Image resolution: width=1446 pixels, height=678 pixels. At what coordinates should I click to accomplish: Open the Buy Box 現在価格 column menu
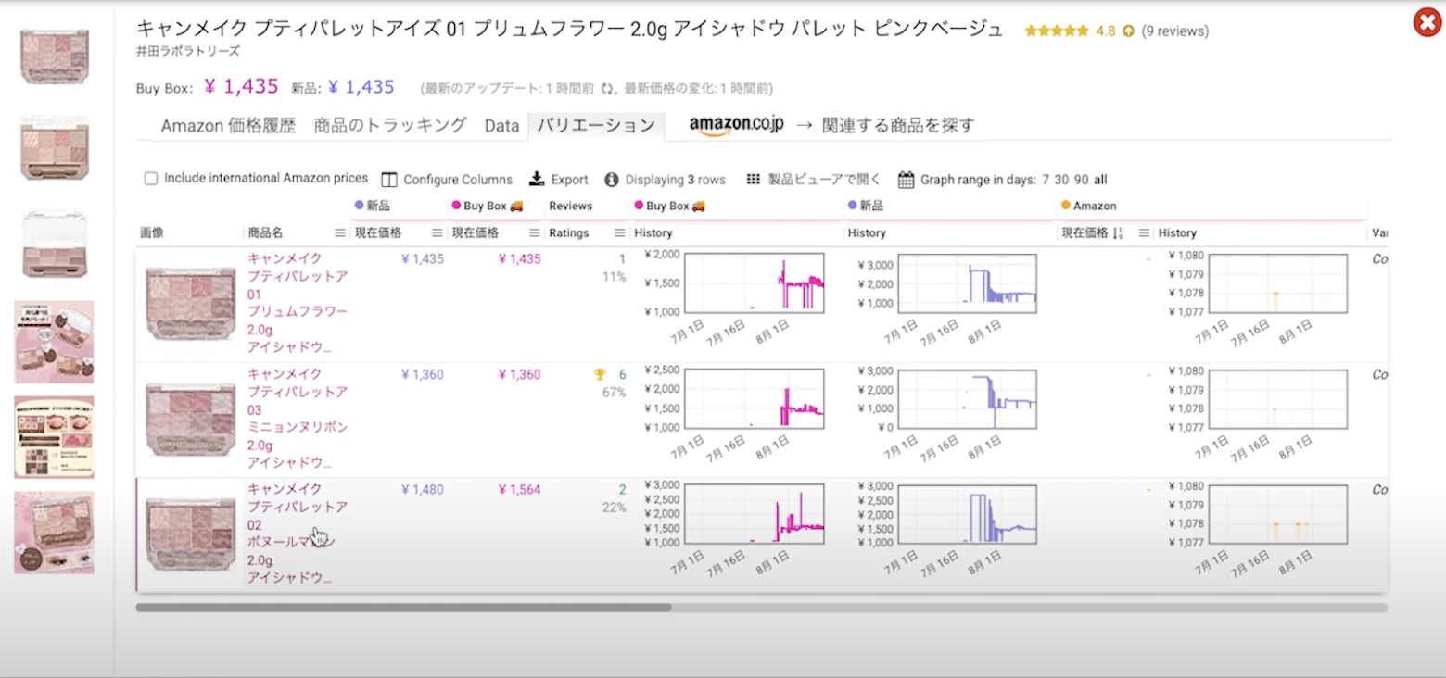534,233
